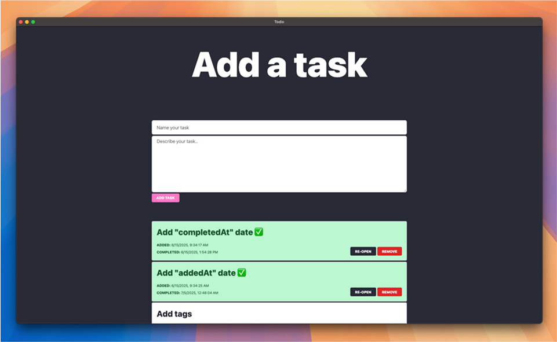Re-open the 'Add "completedAt" date' task
Image resolution: width=557 pixels, height=342 pixels.
point(363,252)
